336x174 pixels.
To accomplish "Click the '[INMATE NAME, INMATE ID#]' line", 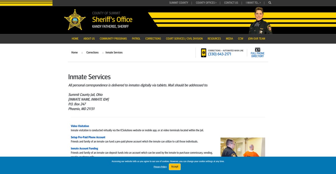I will (x=88, y=99).
